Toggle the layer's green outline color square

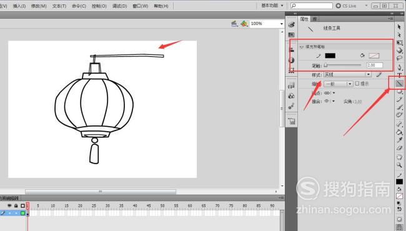coord(22,213)
